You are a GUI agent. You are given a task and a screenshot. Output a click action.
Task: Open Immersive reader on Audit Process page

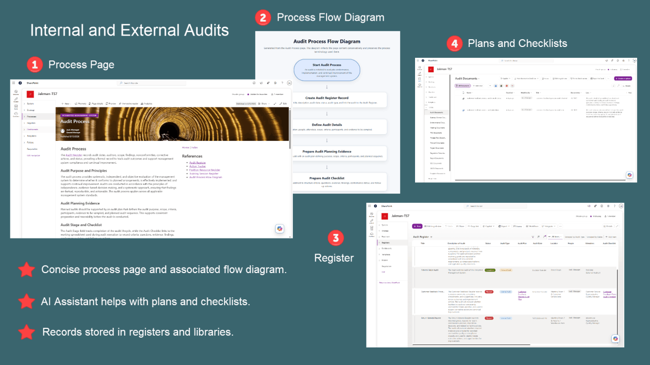(128, 103)
